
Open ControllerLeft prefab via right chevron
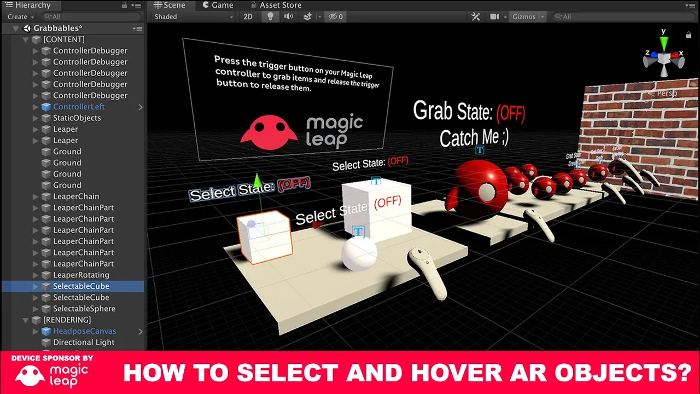(x=140, y=107)
